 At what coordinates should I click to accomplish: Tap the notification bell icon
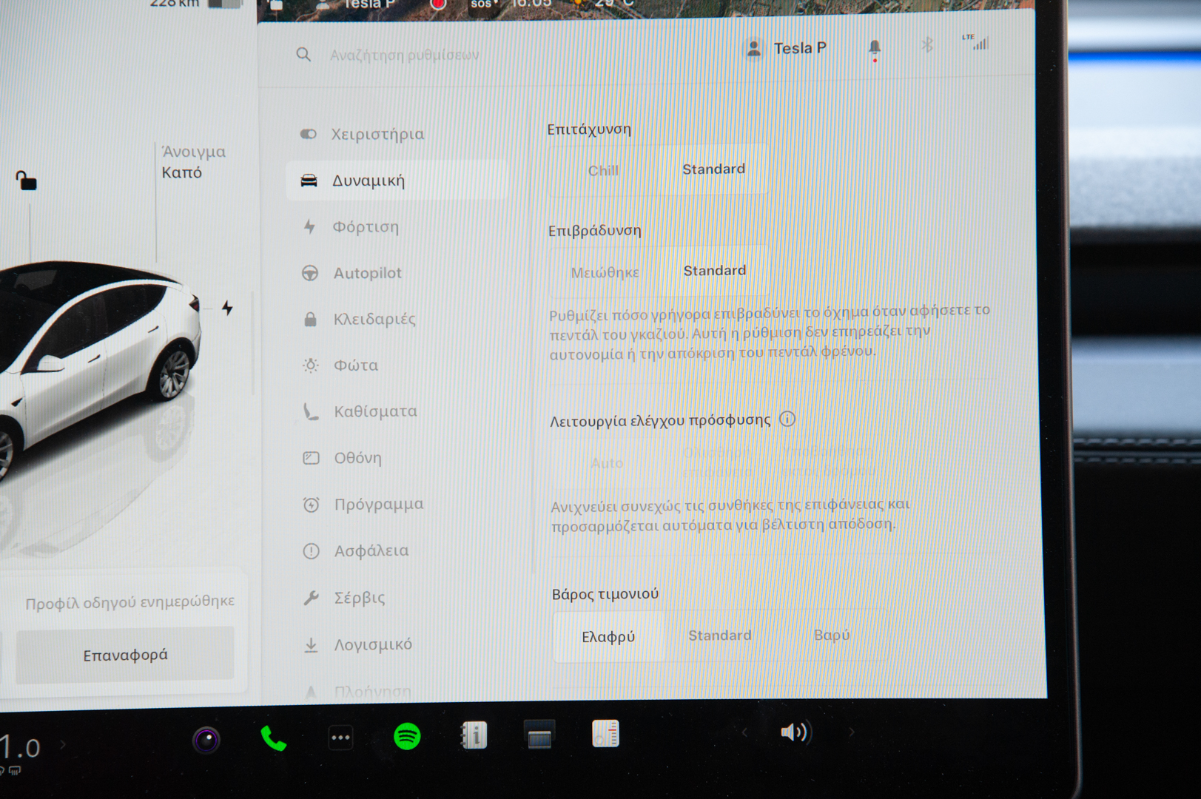pos(875,49)
